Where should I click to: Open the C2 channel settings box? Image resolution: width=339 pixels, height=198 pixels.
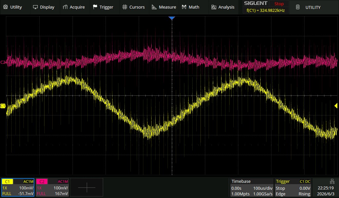pos(52,187)
